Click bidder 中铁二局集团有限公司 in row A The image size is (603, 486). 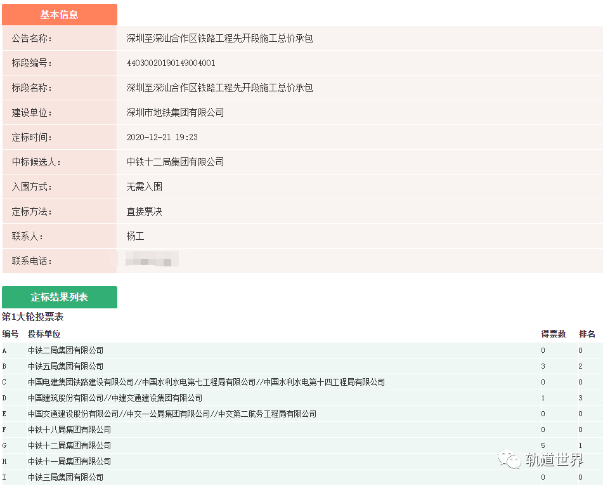tap(66, 351)
